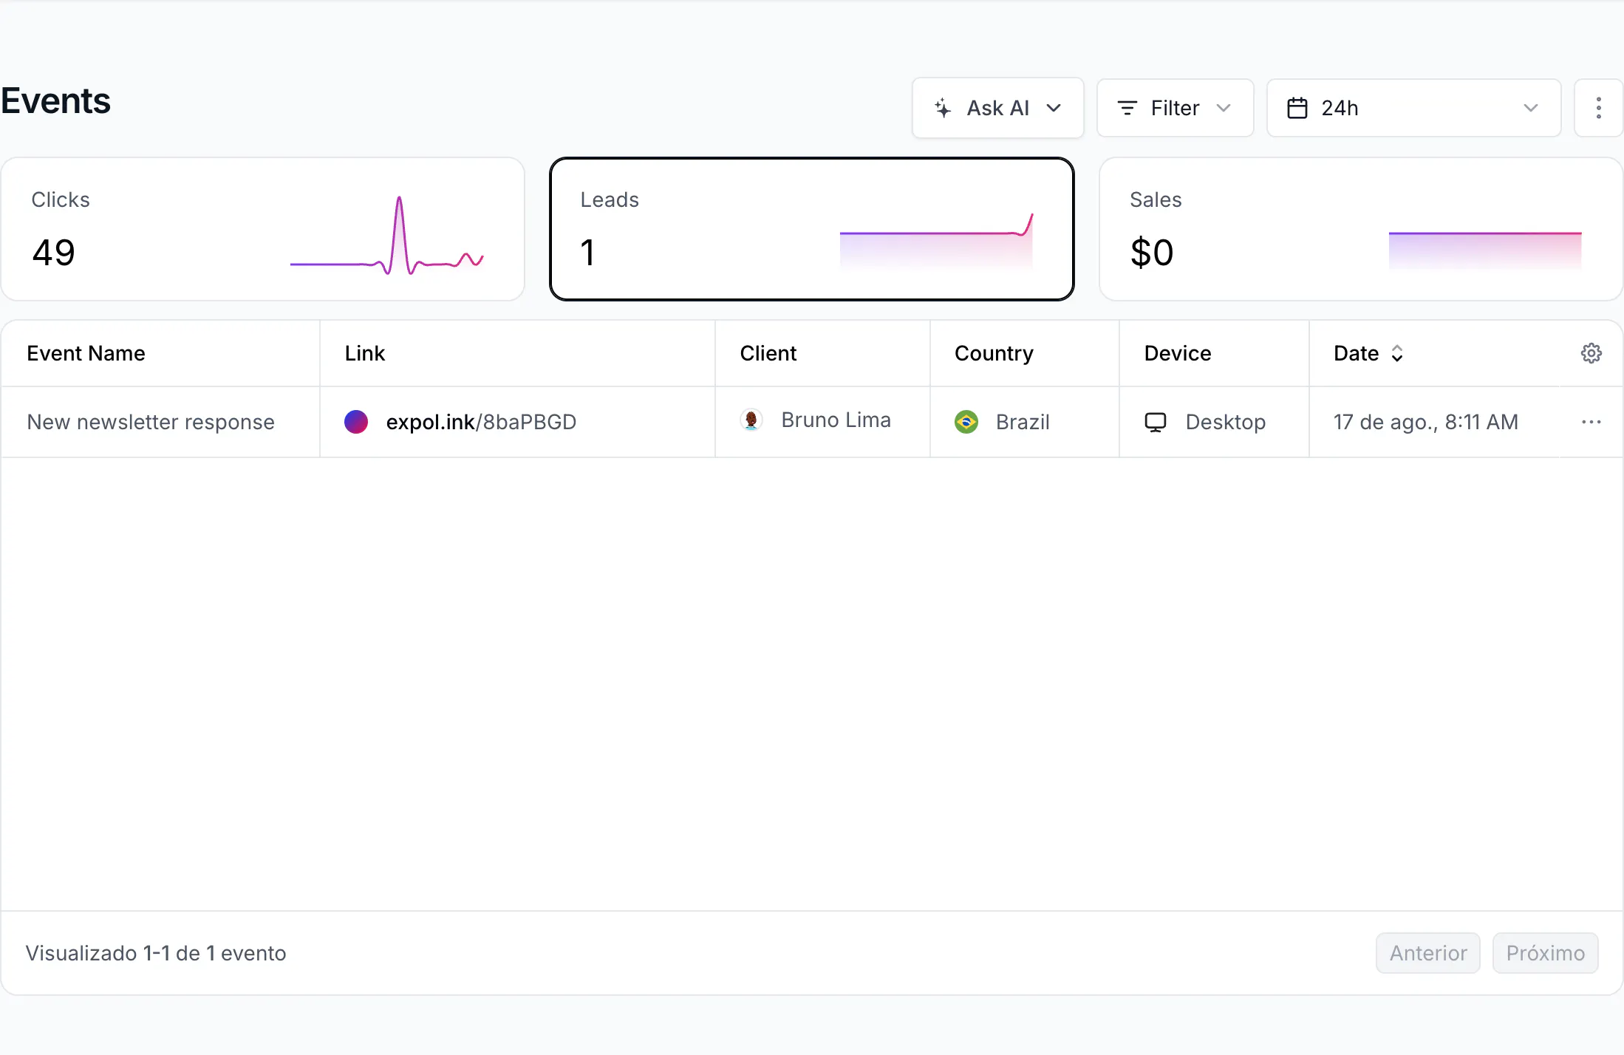Open the expol.ink/8baPBGD link
This screenshot has height=1055, width=1624.
tap(481, 422)
